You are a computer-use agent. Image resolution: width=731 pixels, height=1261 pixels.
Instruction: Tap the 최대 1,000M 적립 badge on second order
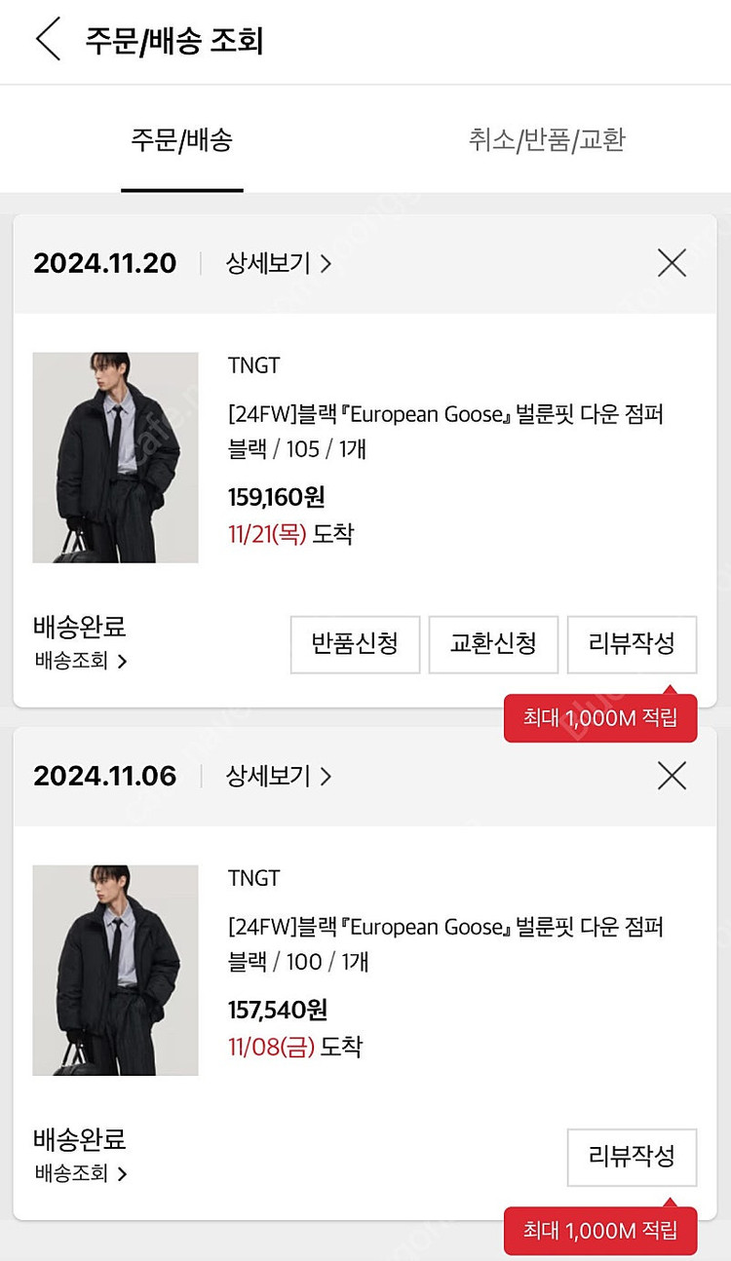(599, 1231)
